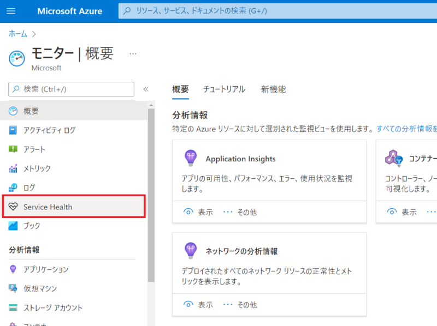Viewport: 437px width, 326px height.
Task: Click the コンテナー card hexagon icon
Action: 394,158
